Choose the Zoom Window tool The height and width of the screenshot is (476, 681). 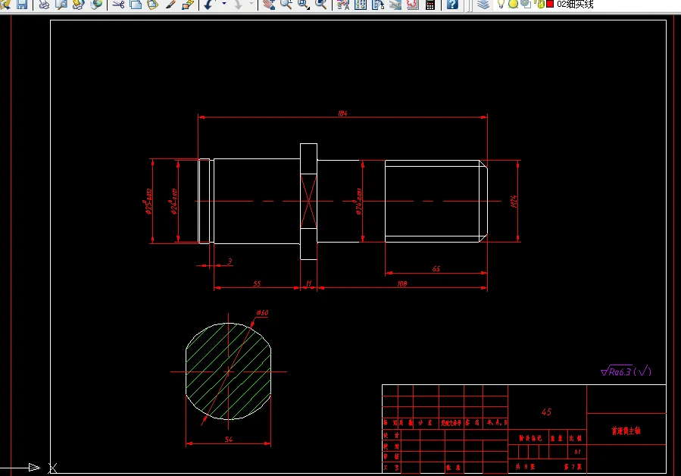point(303,5)
